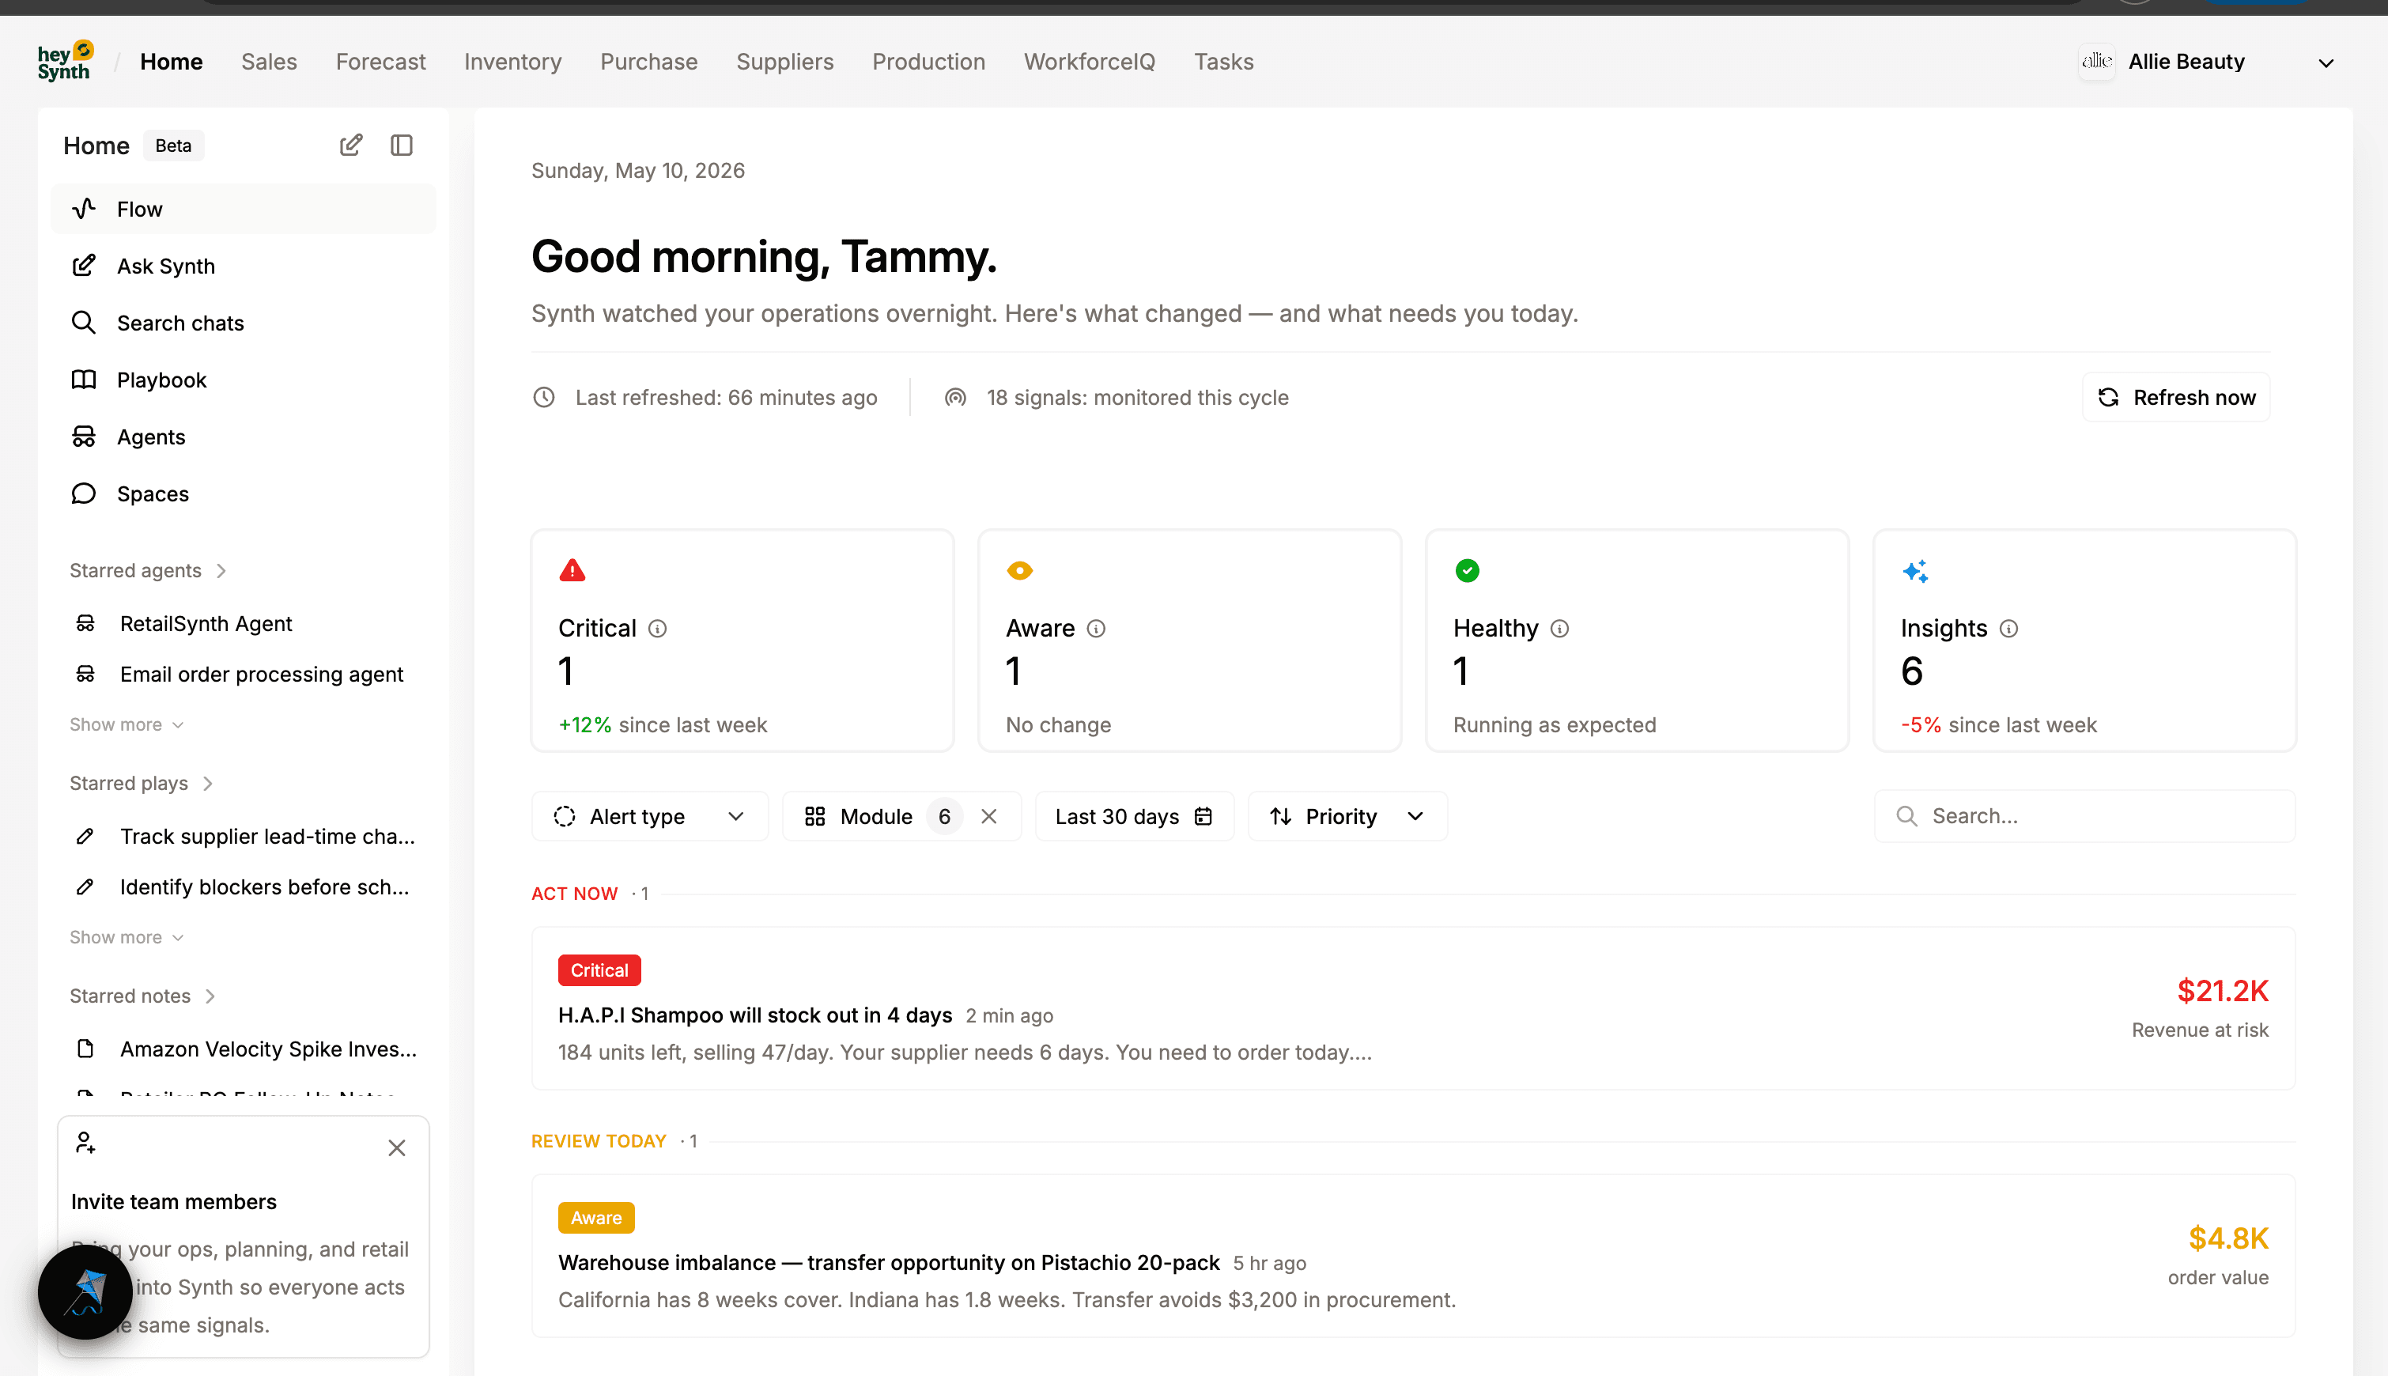
Task: Click the blue Insights sparkle icon
Action: coord(1915,571)
